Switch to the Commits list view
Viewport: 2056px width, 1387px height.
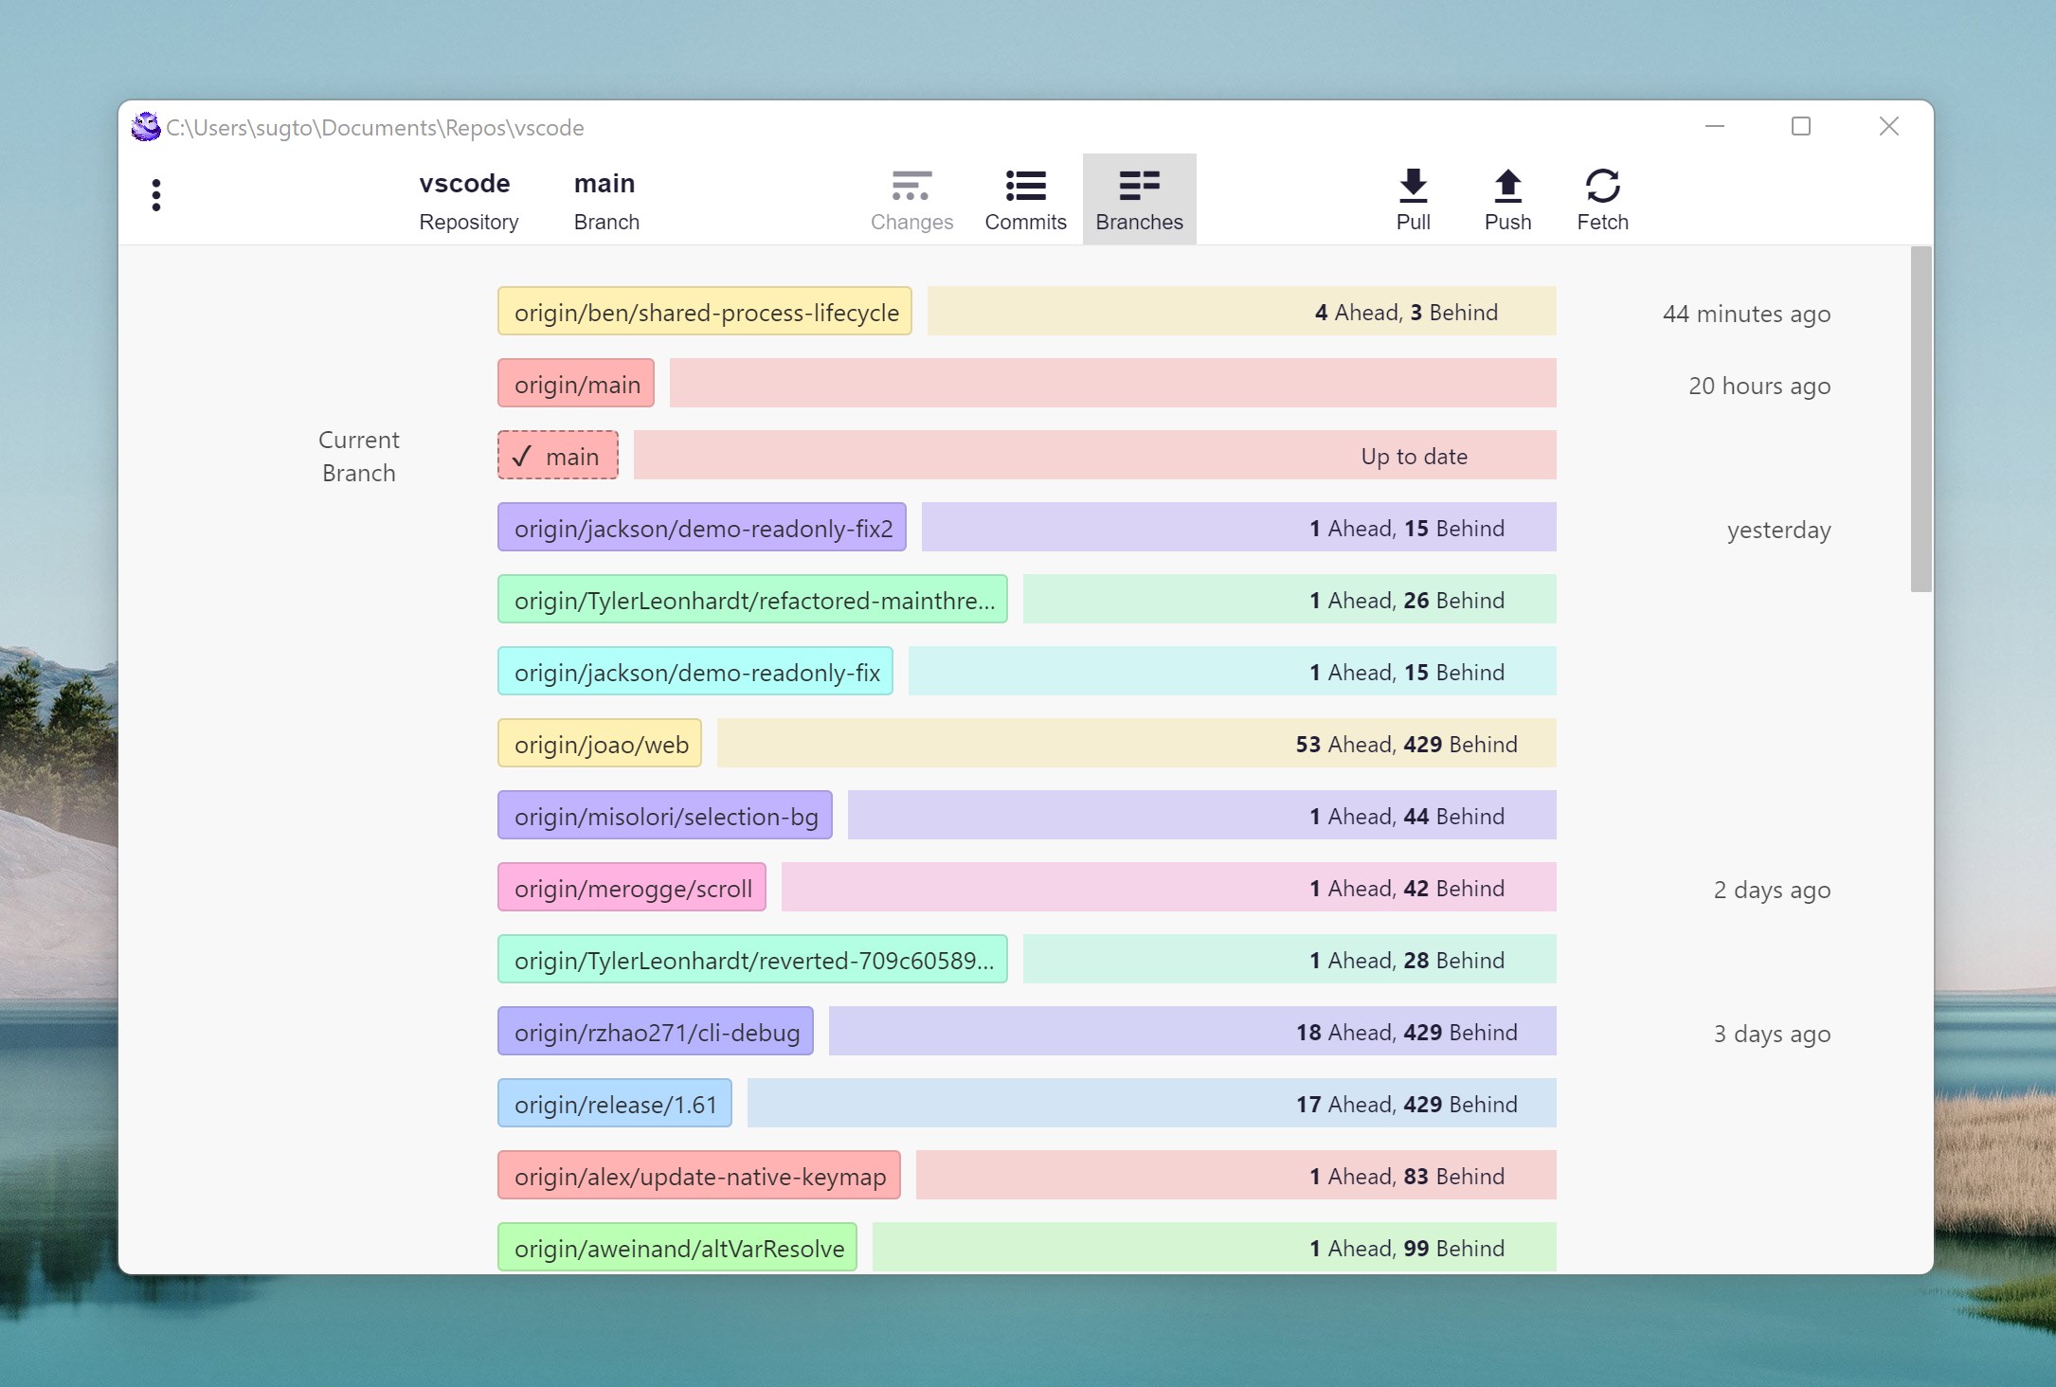coord(1025,199)
